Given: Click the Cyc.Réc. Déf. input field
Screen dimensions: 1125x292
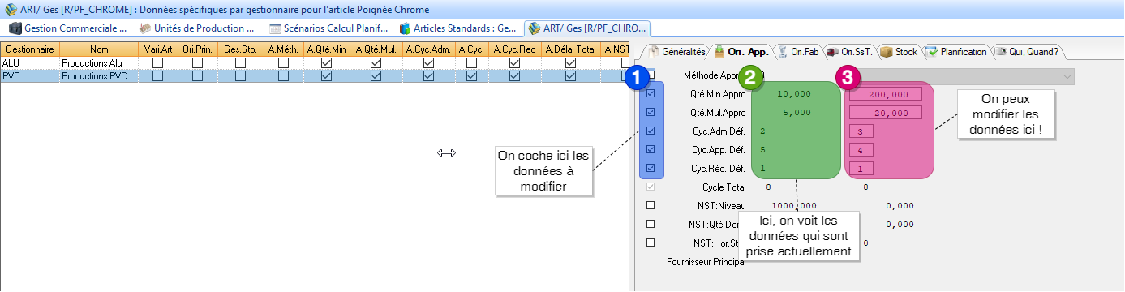Looking at the screenshot, I should point(861,169).
